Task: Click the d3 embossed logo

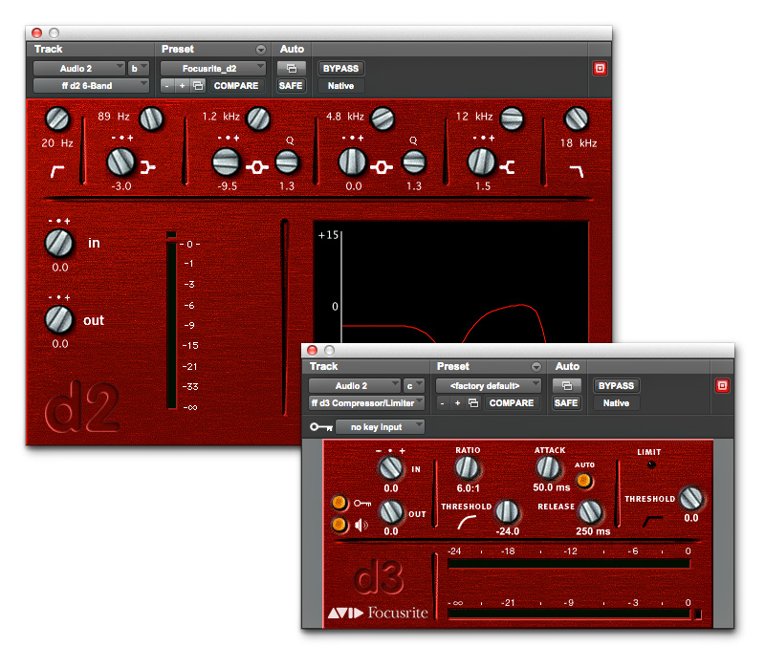Action: click(x=379, y=577)
